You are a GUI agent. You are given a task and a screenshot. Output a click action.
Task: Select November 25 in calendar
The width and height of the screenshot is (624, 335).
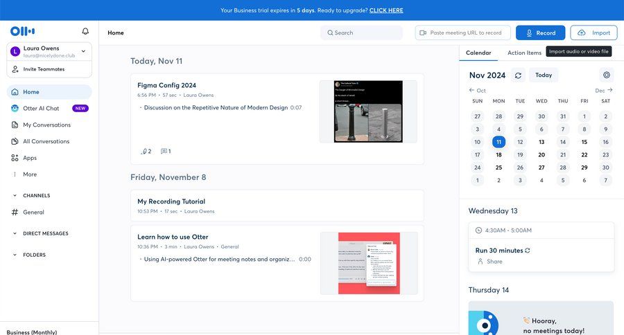(x=499, y=167)
